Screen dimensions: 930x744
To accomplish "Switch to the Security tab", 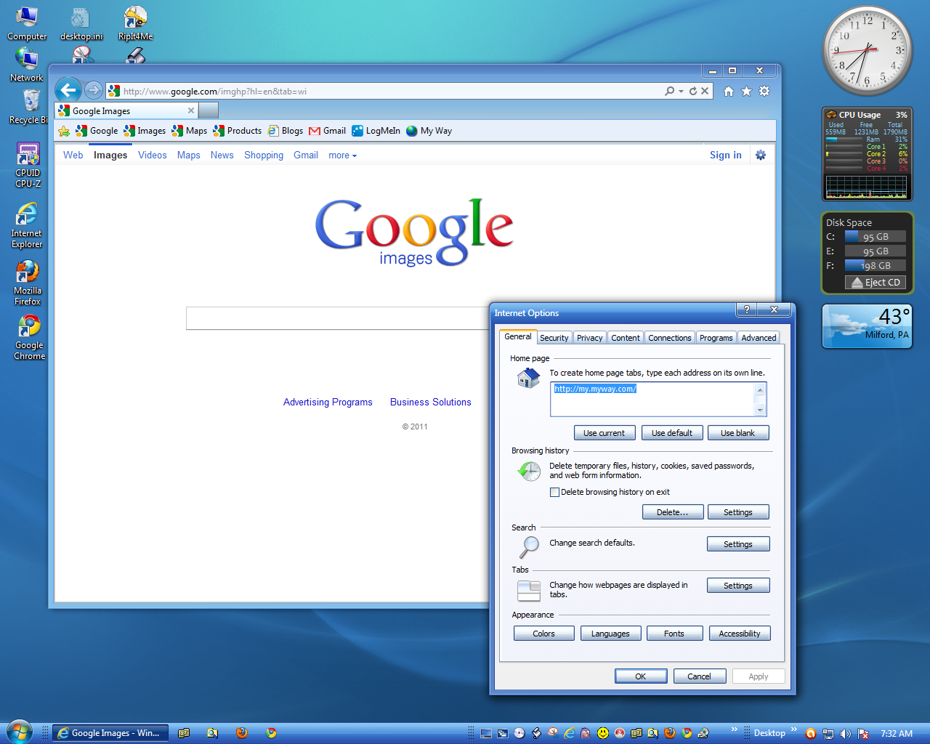I will 554,338.
